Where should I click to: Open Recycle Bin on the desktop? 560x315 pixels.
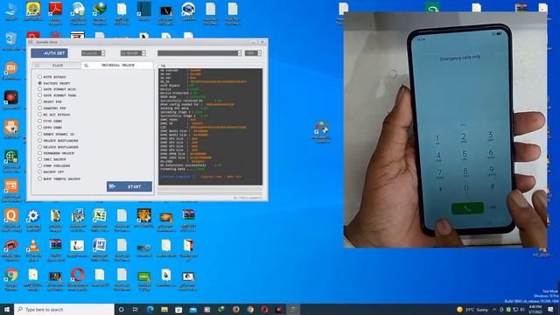click(10, 41)
